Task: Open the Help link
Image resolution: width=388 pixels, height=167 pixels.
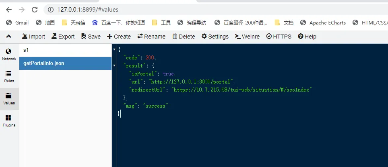Action: [x=307, y=37]
